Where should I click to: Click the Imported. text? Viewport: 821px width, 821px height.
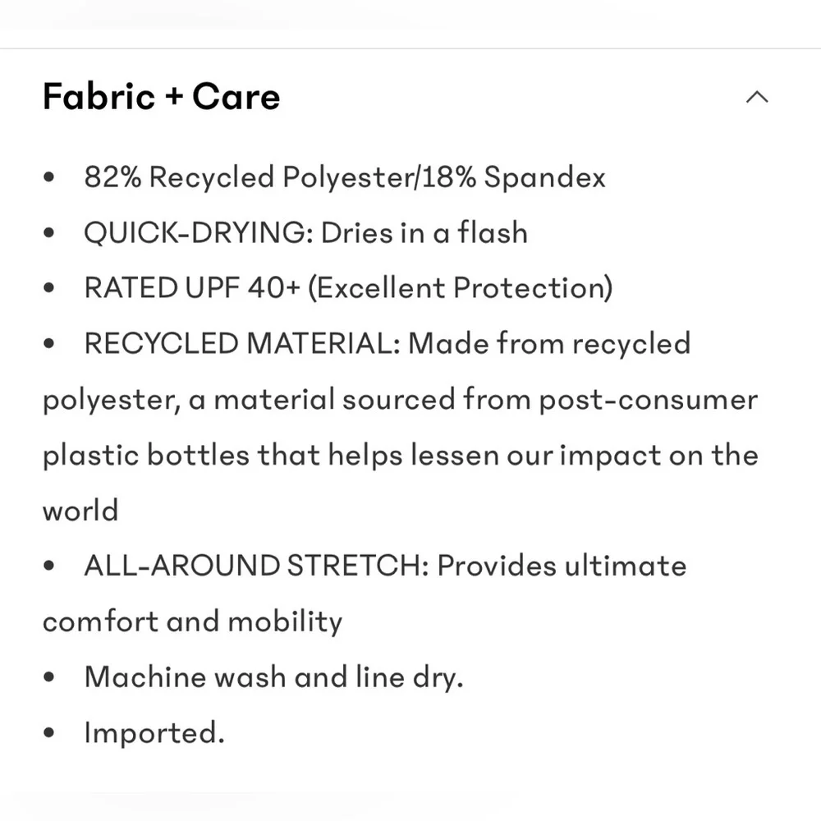click(x=154, y=732)
